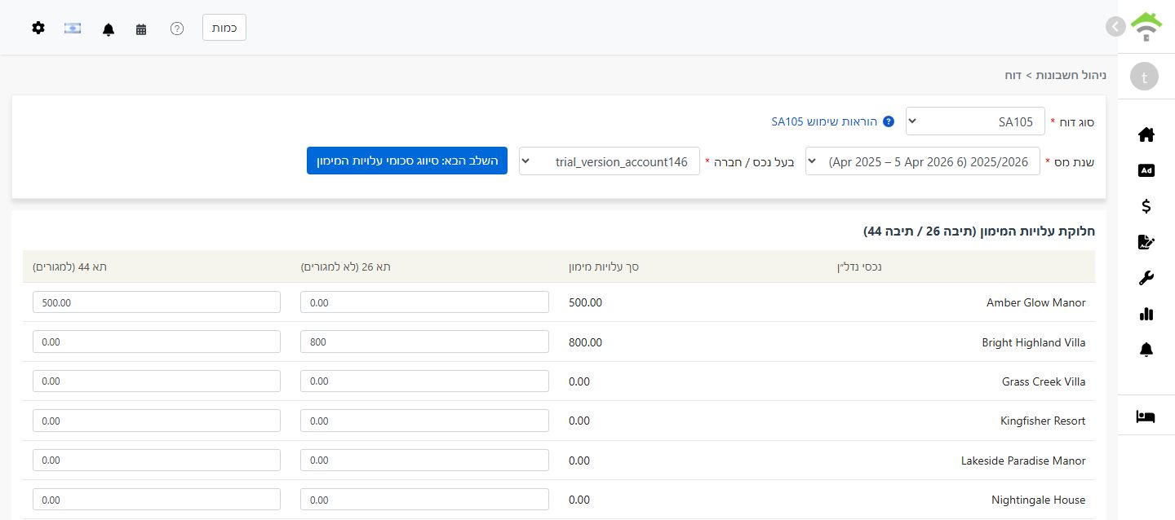The width and height of the screenshot is (1175, 520).
Task: Open the report type SA105 dropdown
Action: tap(975, 121)
